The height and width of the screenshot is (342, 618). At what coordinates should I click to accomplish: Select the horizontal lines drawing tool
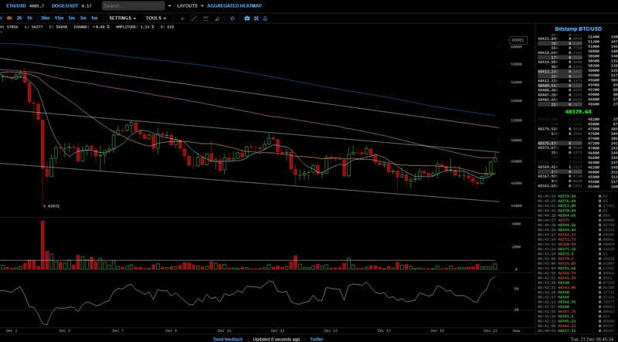[205, 19]
